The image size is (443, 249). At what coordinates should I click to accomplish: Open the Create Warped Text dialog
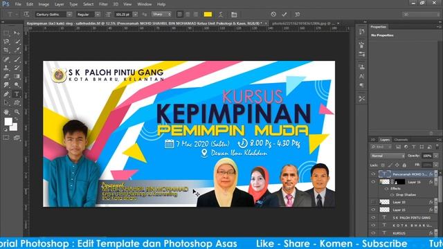221,14
